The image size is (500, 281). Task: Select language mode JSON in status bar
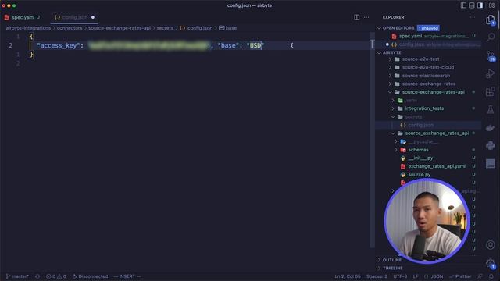tap(434, 276)
